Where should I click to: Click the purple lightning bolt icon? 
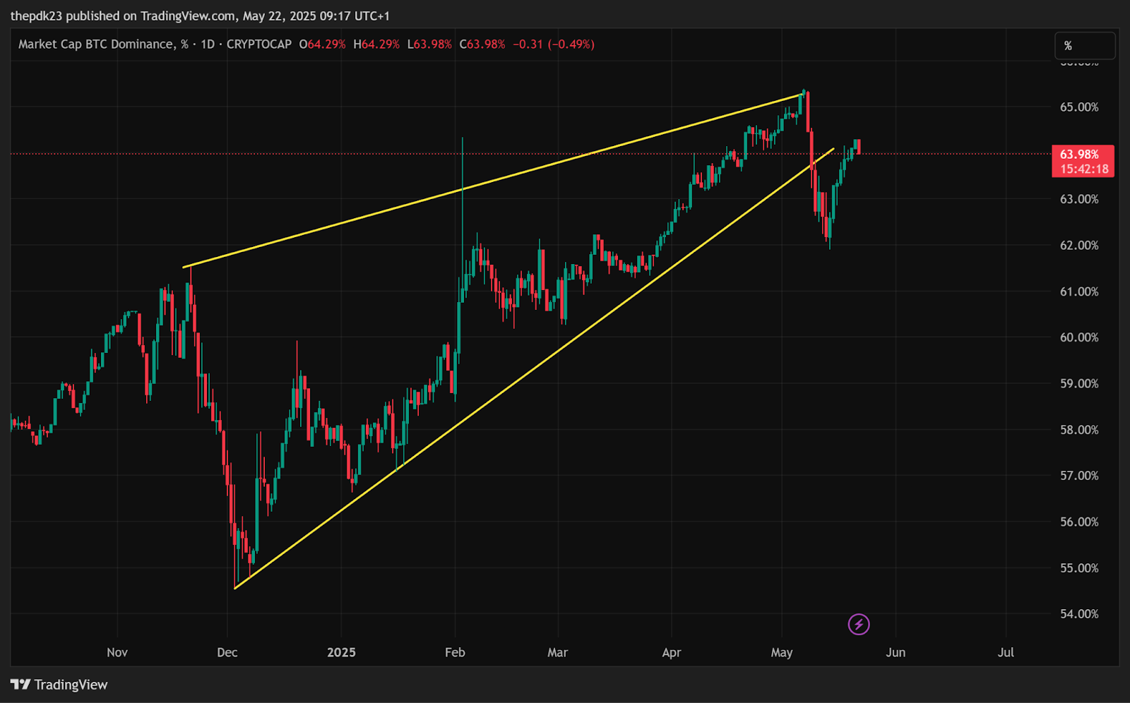tap(859, 624)
